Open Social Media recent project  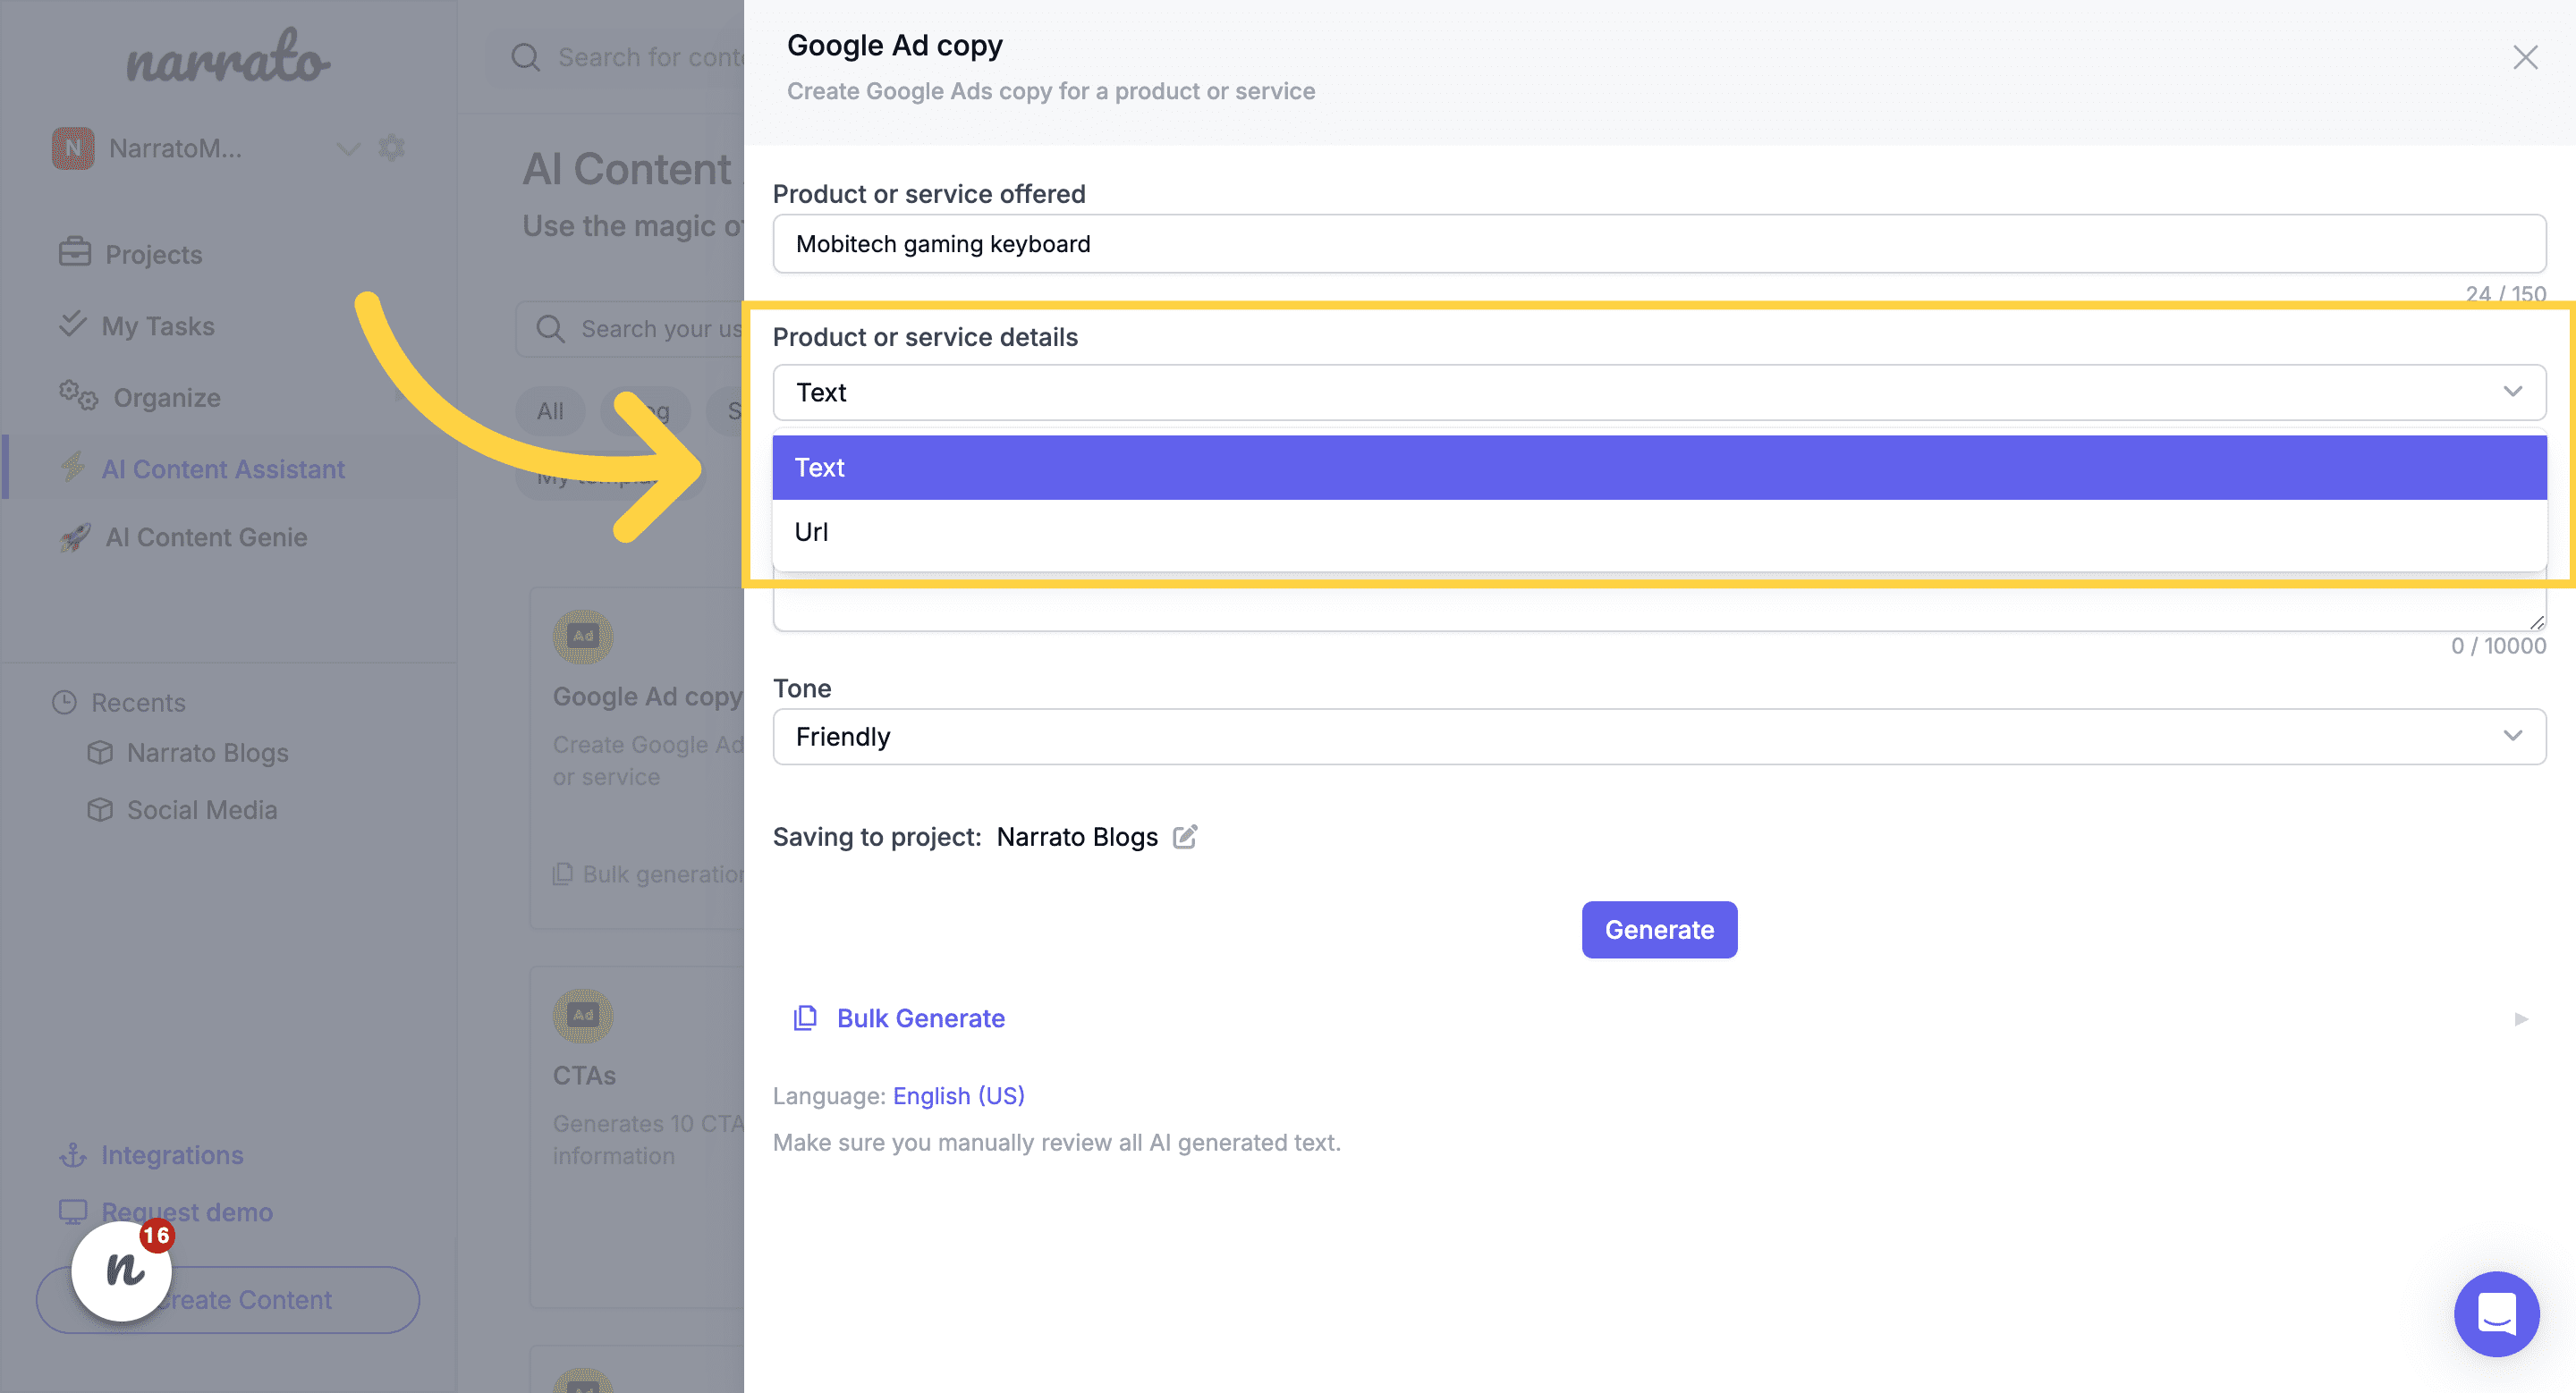point(201,810)
